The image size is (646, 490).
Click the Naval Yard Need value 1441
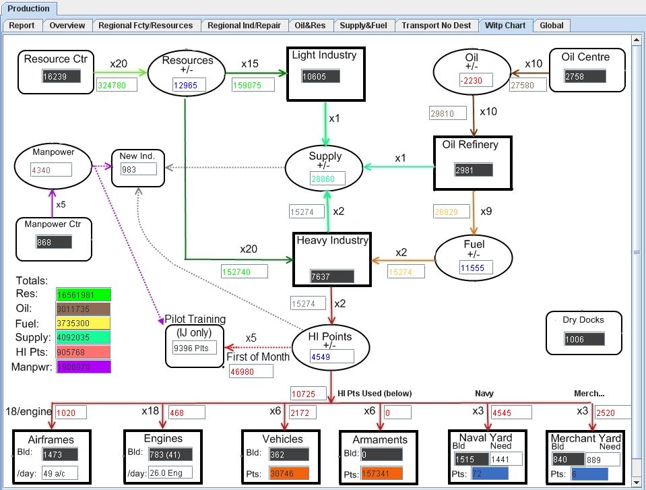tap(507, 459)
